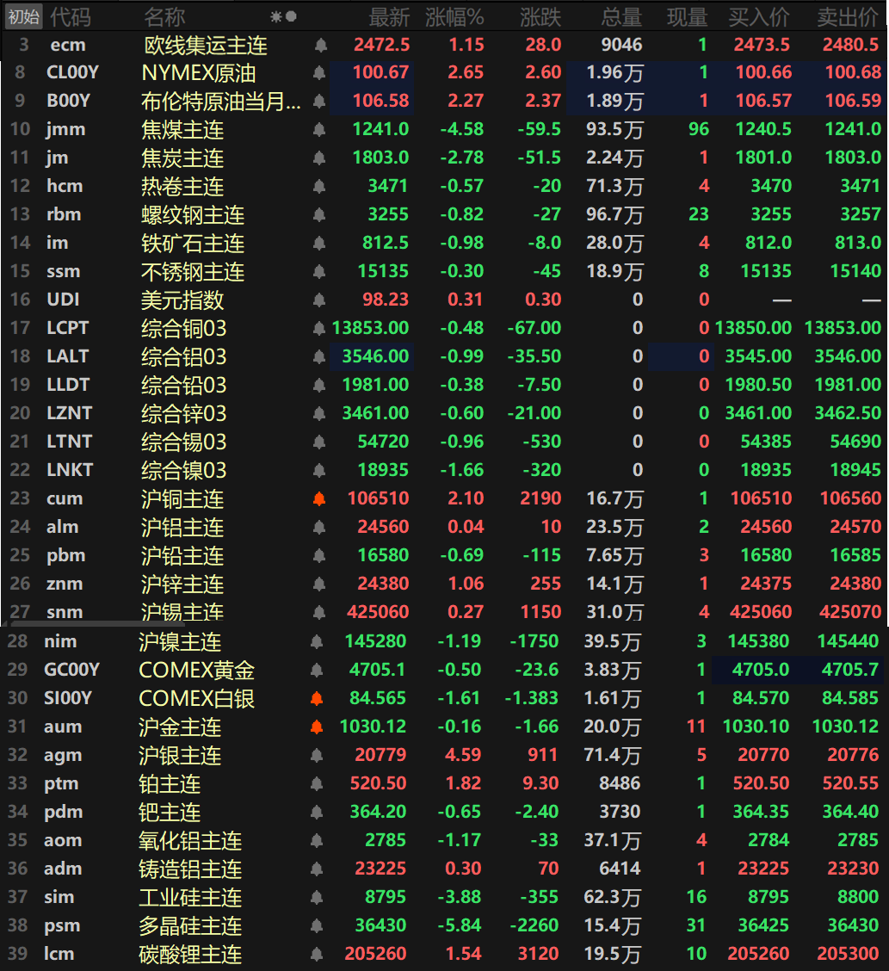The width and height of the screenshot is (889, 971).
Task: Set alert bell on 焦煤主连 row
Action: (x=318, y=129)
